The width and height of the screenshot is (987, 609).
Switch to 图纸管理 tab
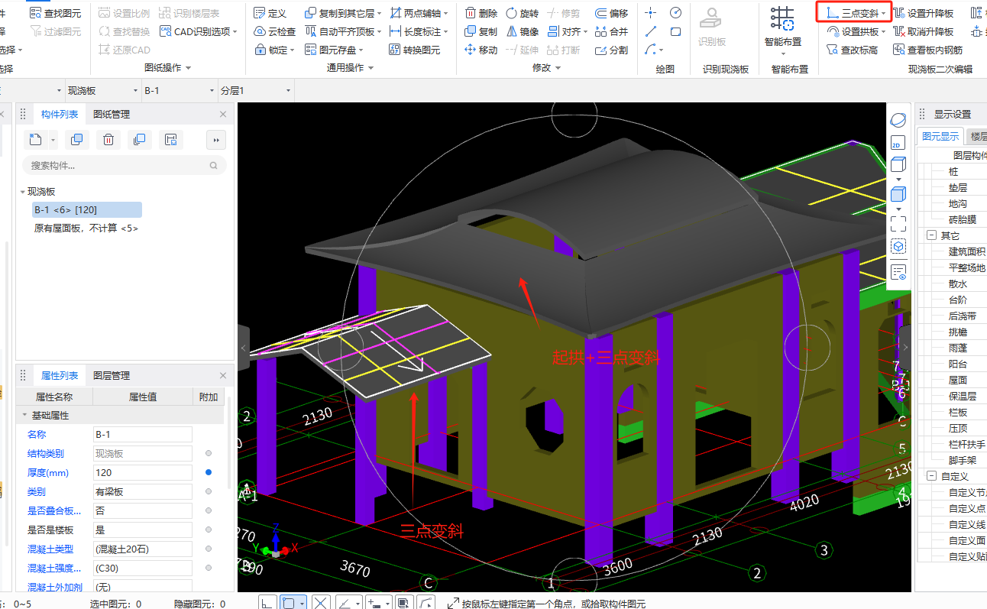pyautogui.click(x=112, y=115)
